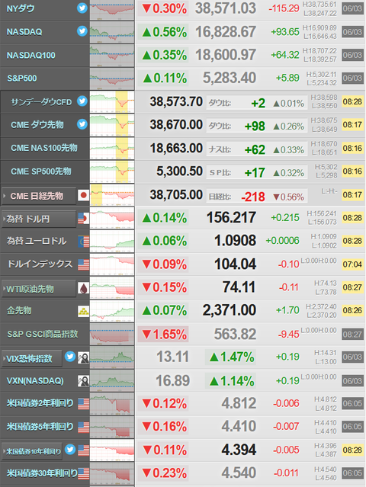Image resolution: width=366 pixels, height=487 pixels.
Task: Click the 30年利回り value 4.540
Action: tap(239, 473)
